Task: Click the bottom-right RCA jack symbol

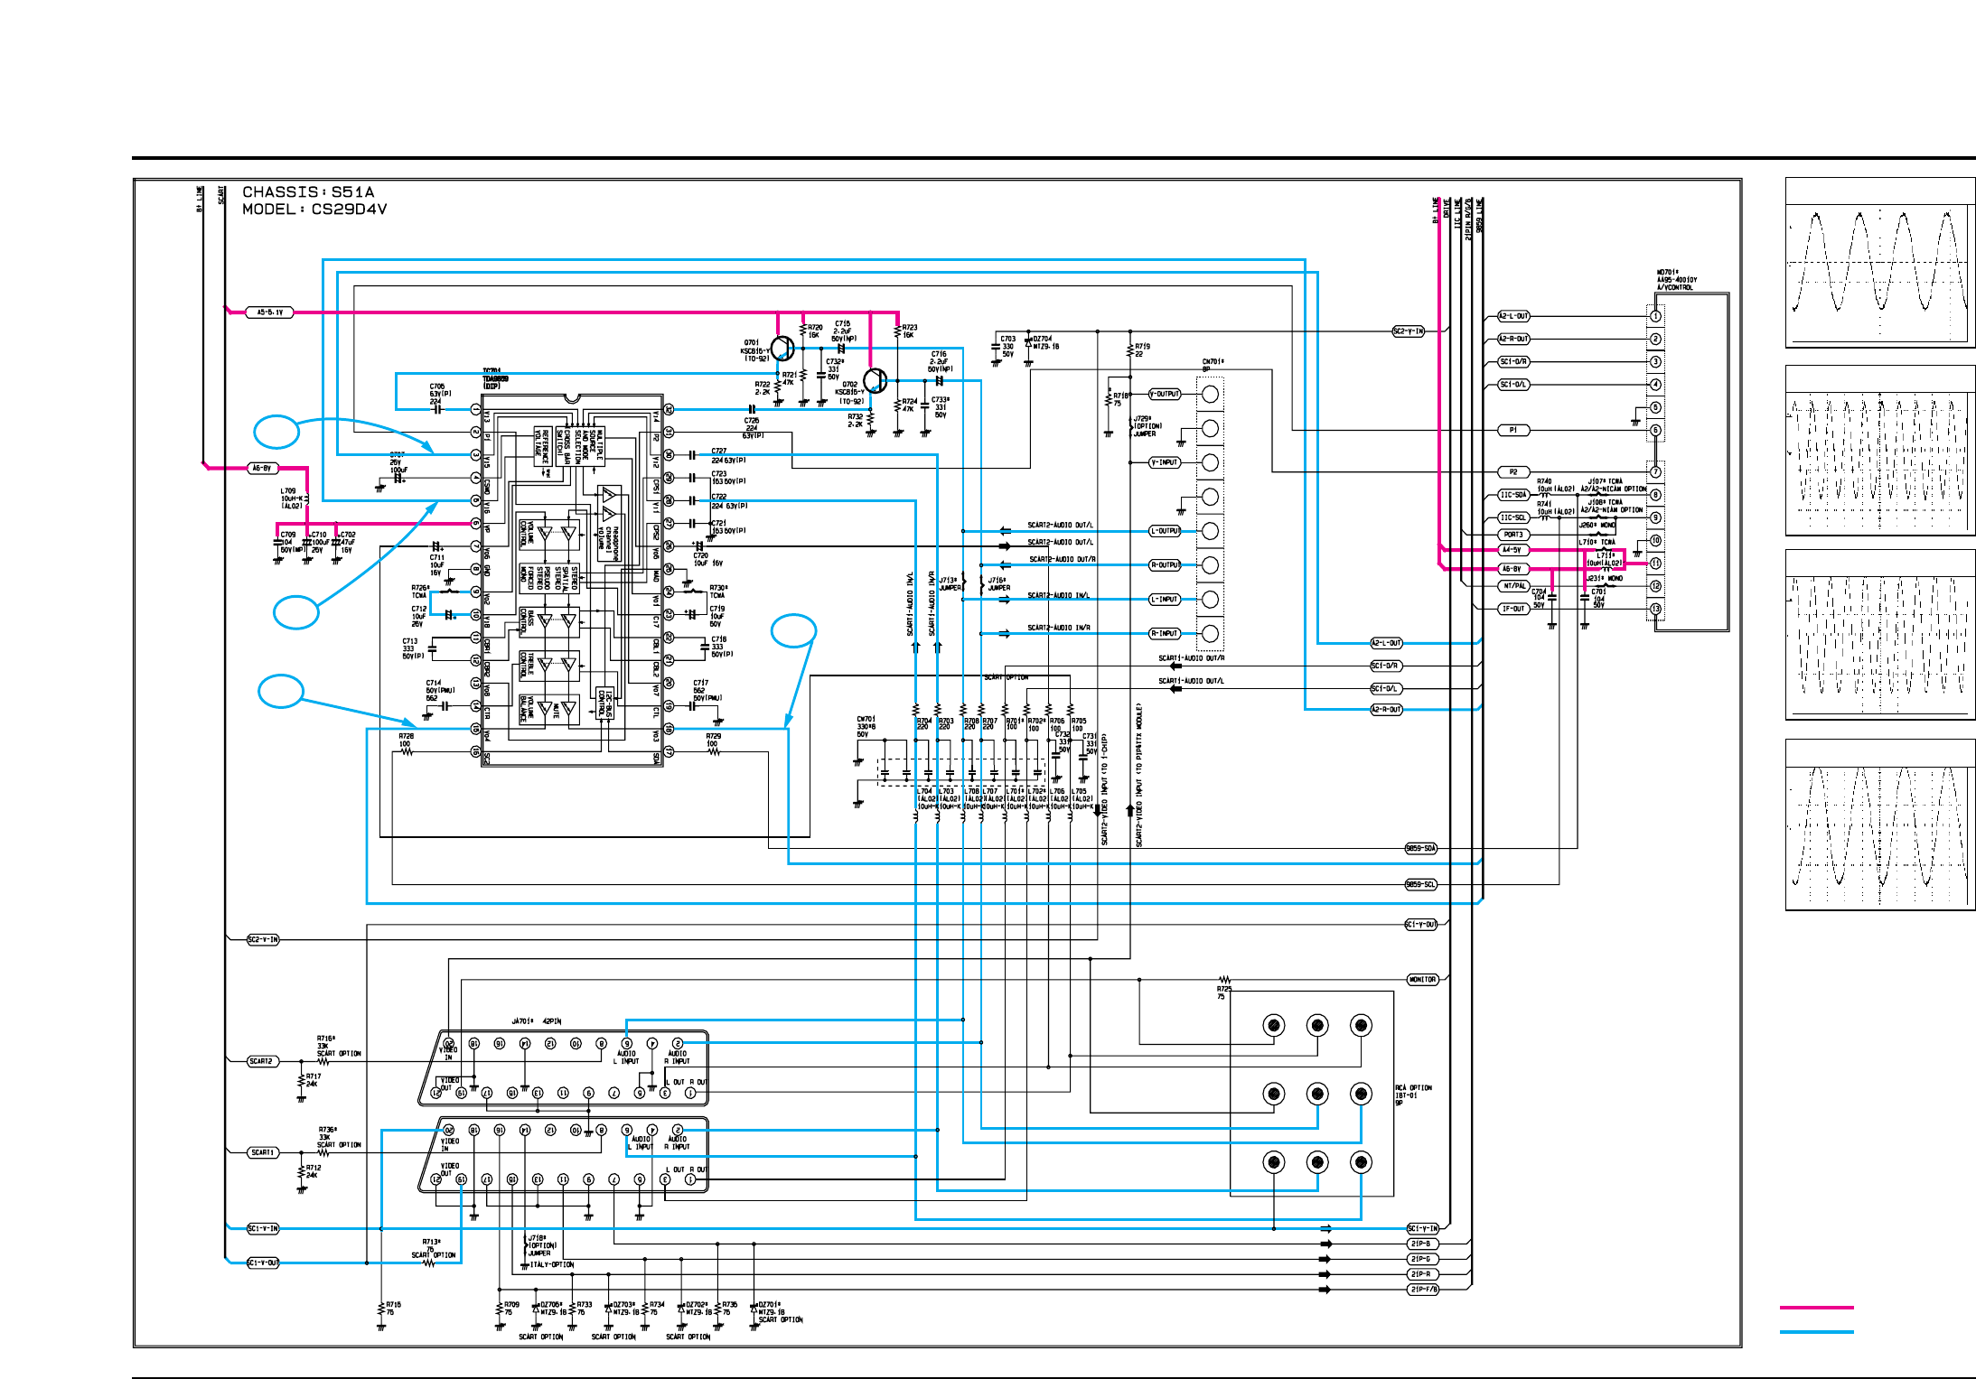Action: (1361, 1162)
